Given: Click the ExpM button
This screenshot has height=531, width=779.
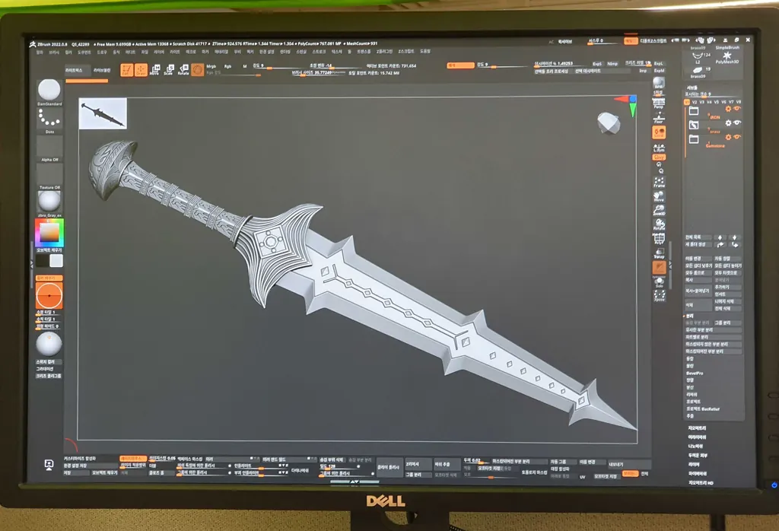Looking at the screenshot, I should 659,71.
